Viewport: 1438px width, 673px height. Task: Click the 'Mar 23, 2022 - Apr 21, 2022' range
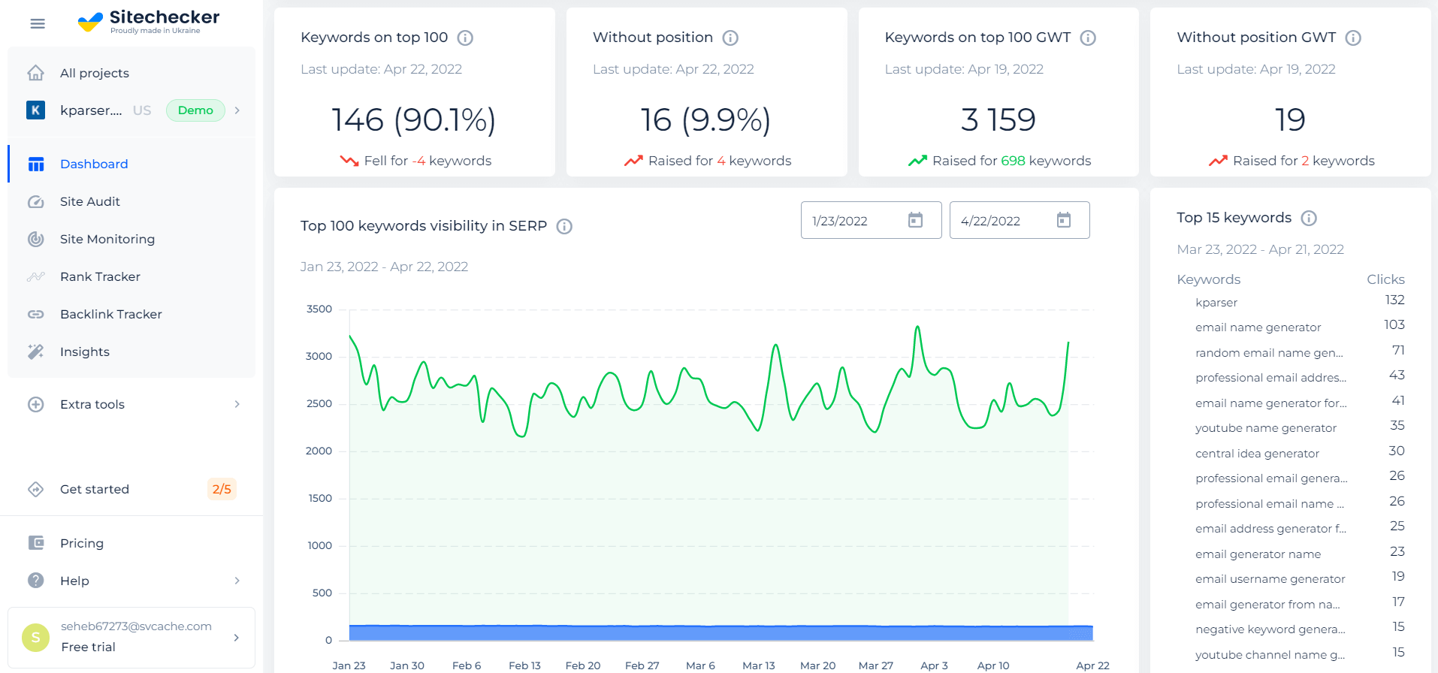[1260, 249]
